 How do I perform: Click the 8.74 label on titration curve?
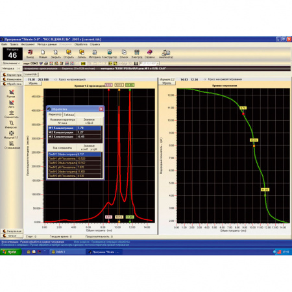[x=243, y=108]
